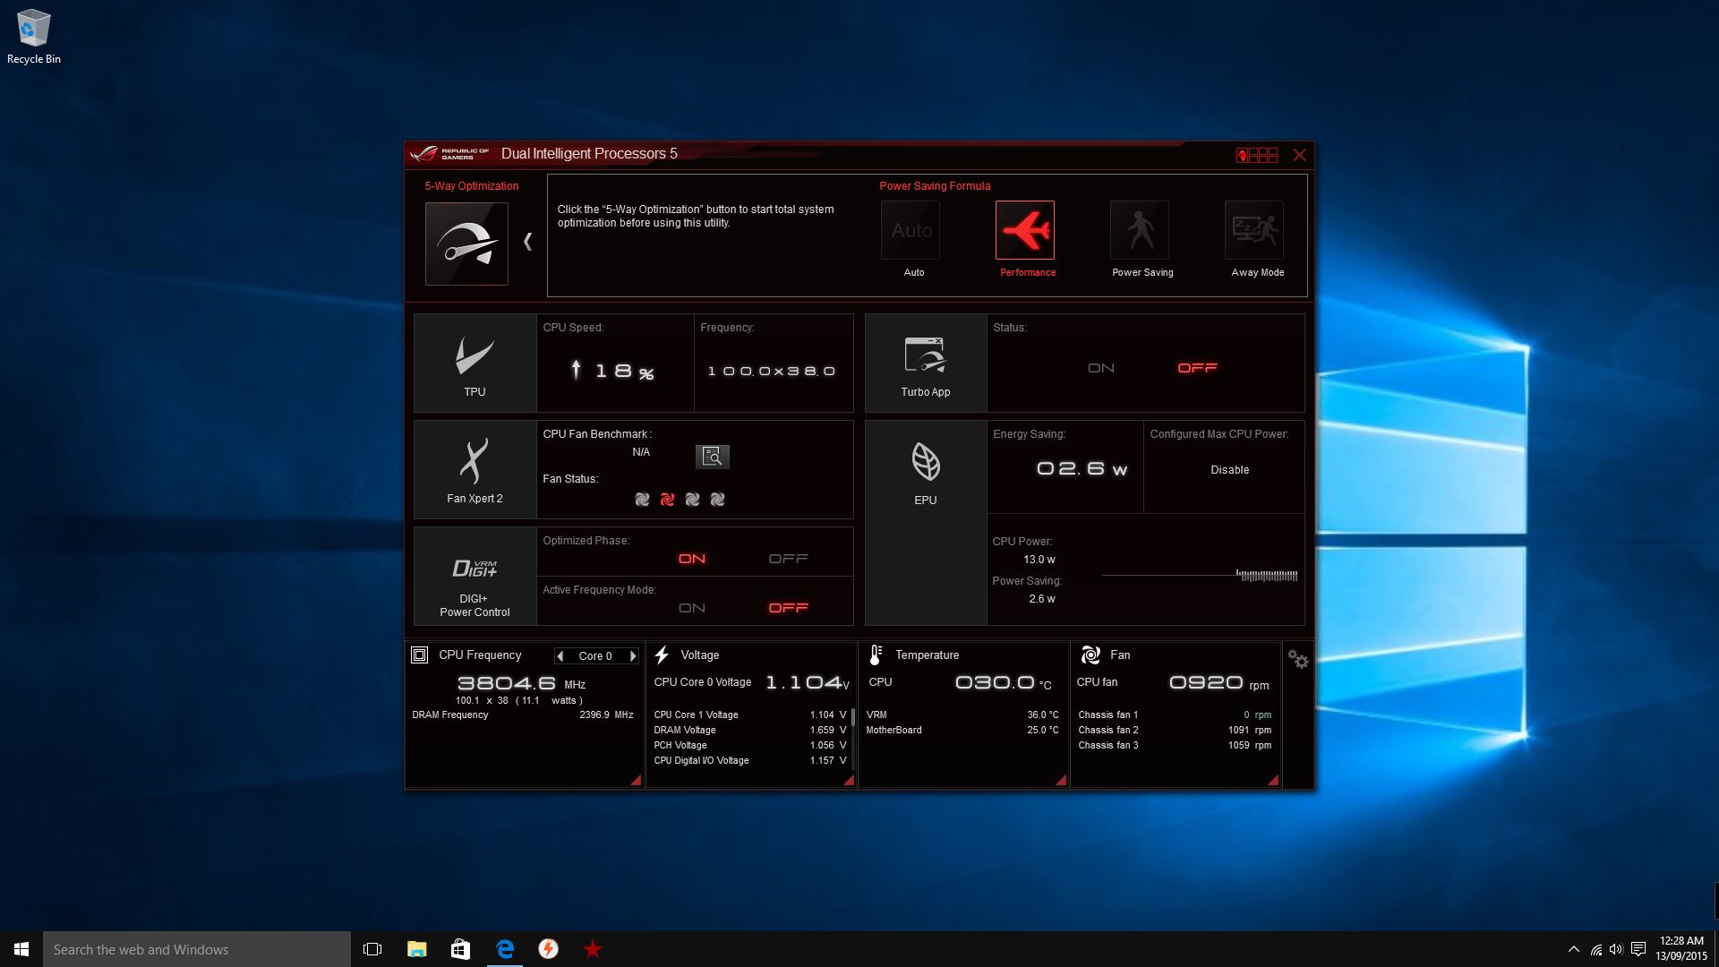Click the Chassis fan 2 row
The height and width of the screenshot is (967, 1719).
tap(1175, 731)
